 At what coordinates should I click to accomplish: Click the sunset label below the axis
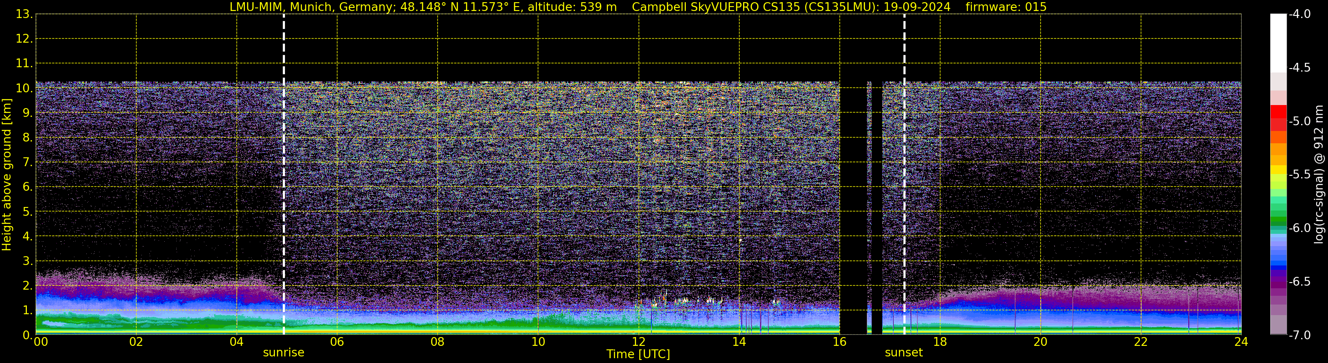point(904,353)
